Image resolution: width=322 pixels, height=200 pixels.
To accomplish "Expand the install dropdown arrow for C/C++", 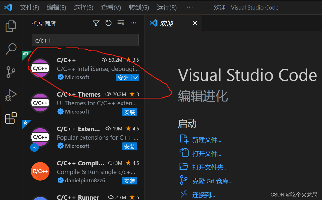I will click(x=135, y=78).
